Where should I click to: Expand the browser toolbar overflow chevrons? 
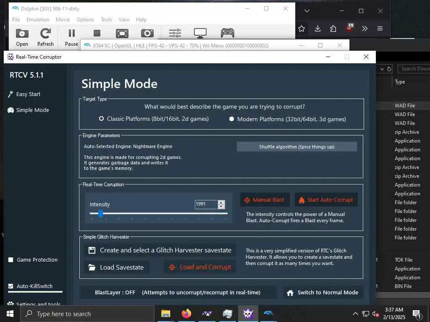364,29
